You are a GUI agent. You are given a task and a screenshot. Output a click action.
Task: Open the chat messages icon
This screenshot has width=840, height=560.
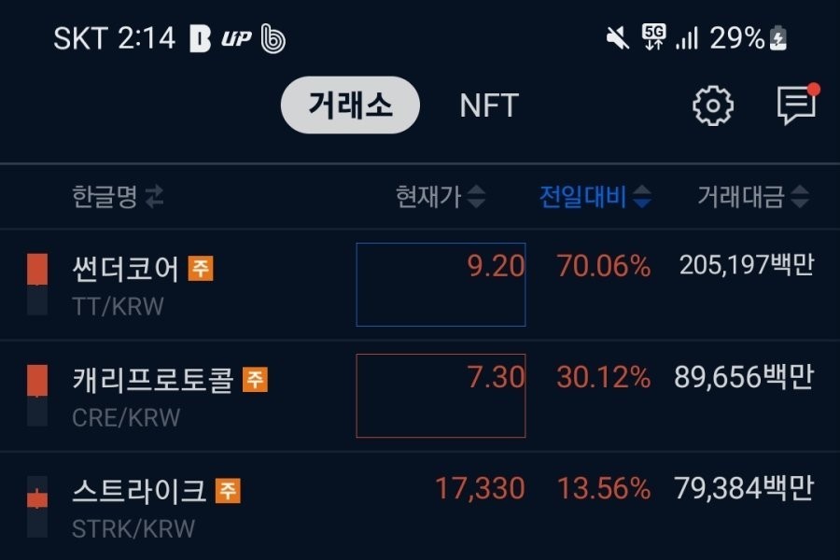[x=796, y=105]
